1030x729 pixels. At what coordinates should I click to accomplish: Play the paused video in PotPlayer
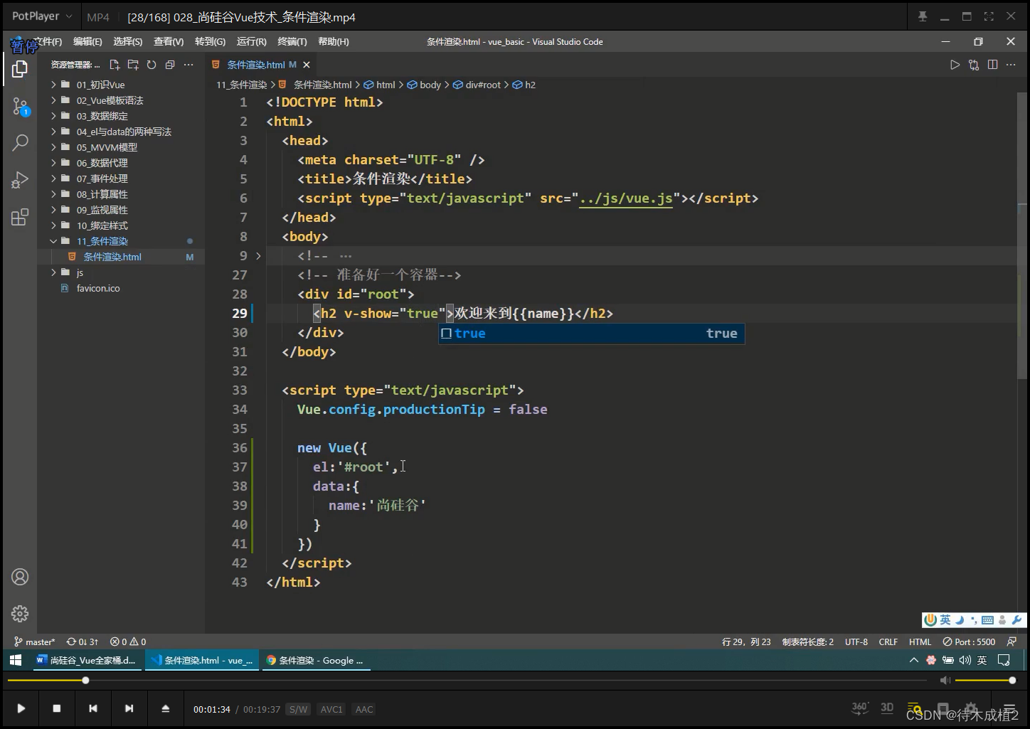click(21, 708)
